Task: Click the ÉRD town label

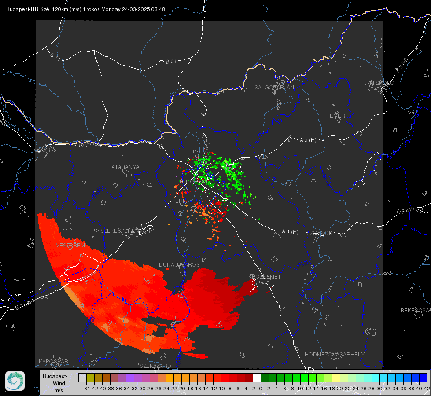Action: click(x=181, y=201)
